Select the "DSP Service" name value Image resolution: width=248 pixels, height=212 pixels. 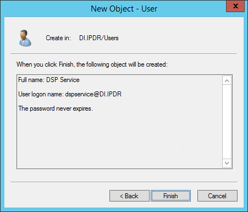coord(63,80)
